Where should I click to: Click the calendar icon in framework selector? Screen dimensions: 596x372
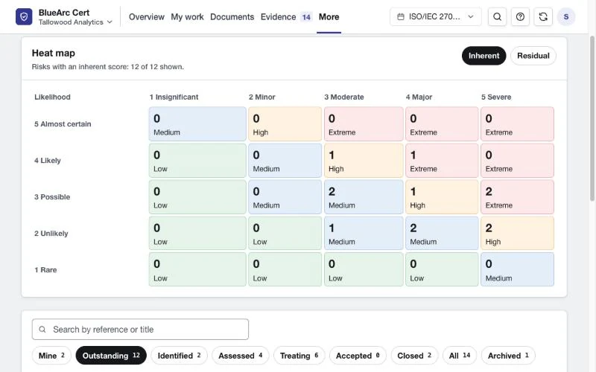click(x=401, y=16)
